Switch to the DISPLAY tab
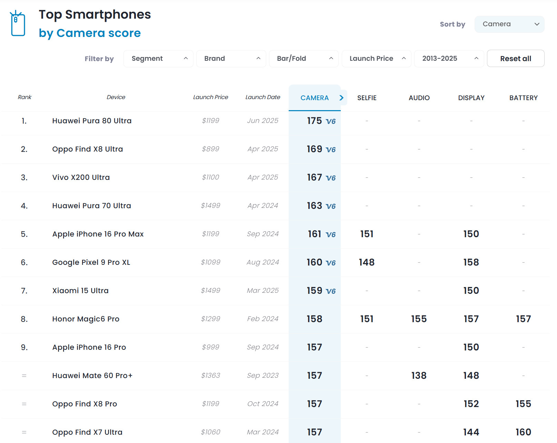557x443 pixels. [471, 98]
